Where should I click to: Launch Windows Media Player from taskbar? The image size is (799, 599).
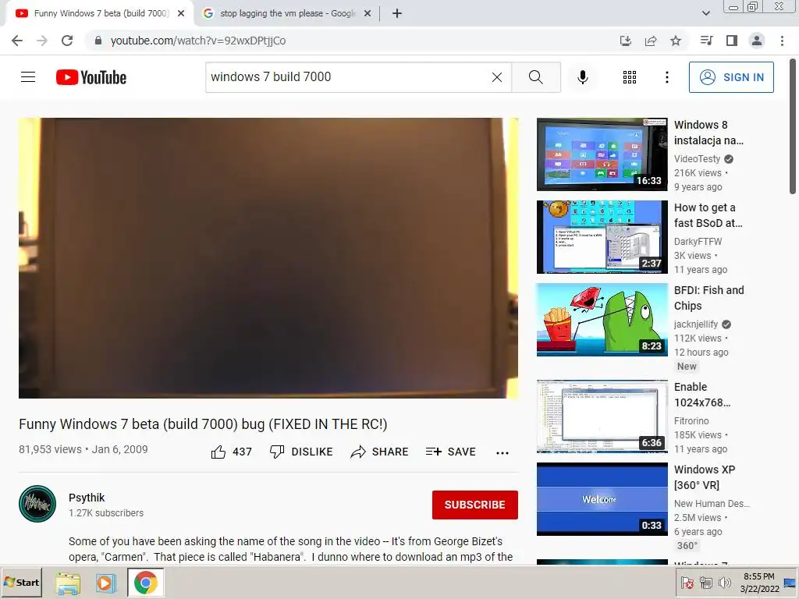pyautogui.click(x=105, y=583)
